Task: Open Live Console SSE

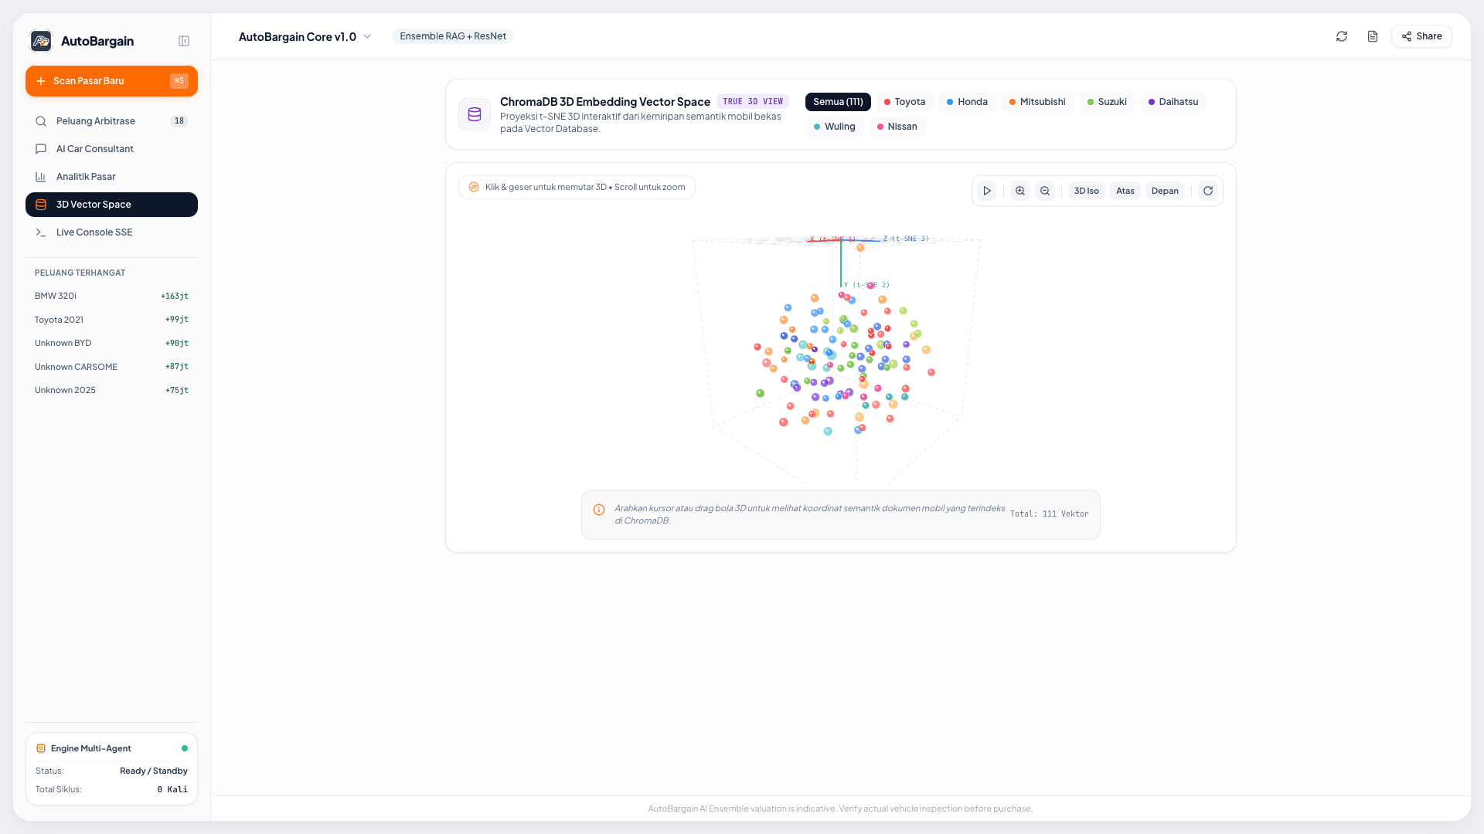Action: click(111, 232)
